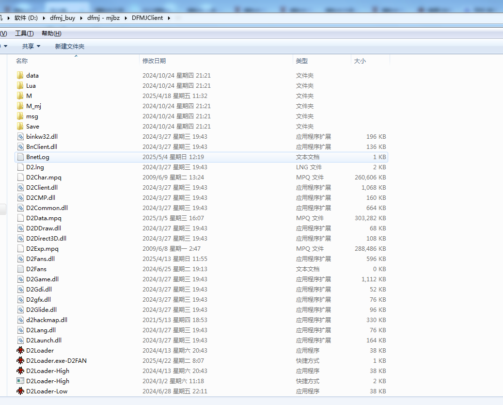Go to 软件 (D:) in address bar
The height and width of the screenshot is (405, 503).
tap(26, 18)
